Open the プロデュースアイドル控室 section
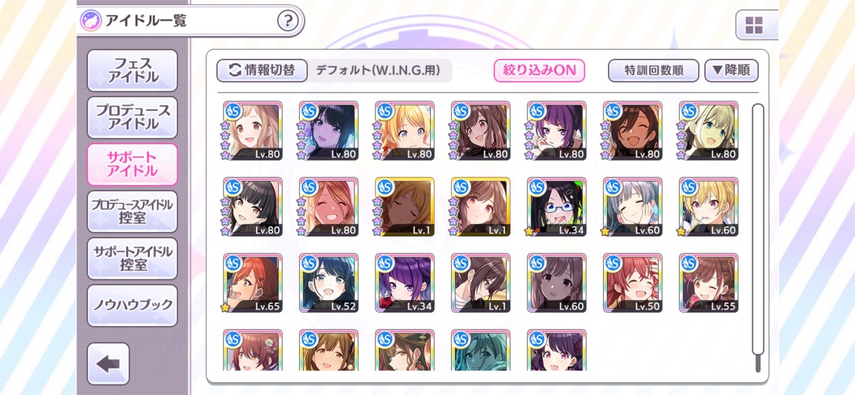Image resolution: width=855 pixels, height=395 pixels. click(x=132, y=211)
